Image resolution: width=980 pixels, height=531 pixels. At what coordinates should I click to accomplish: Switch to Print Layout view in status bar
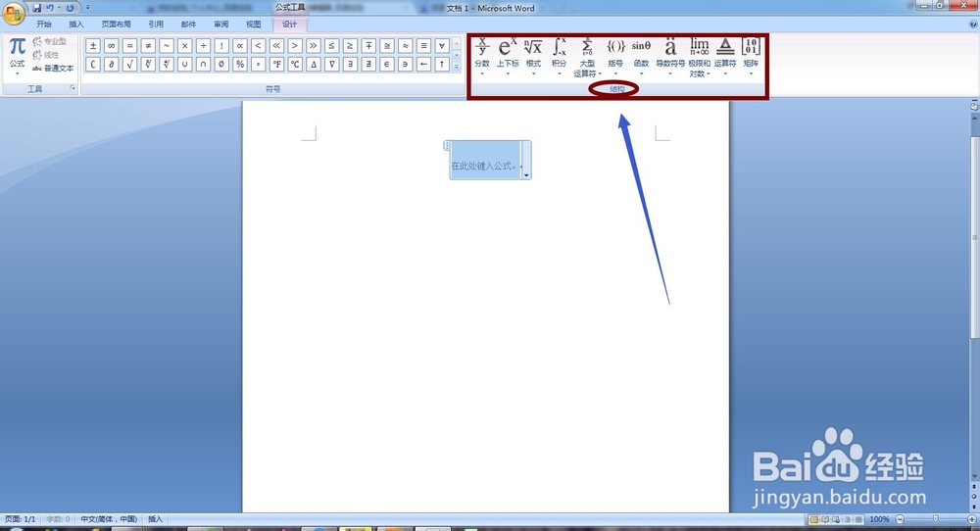click(813, 519)
